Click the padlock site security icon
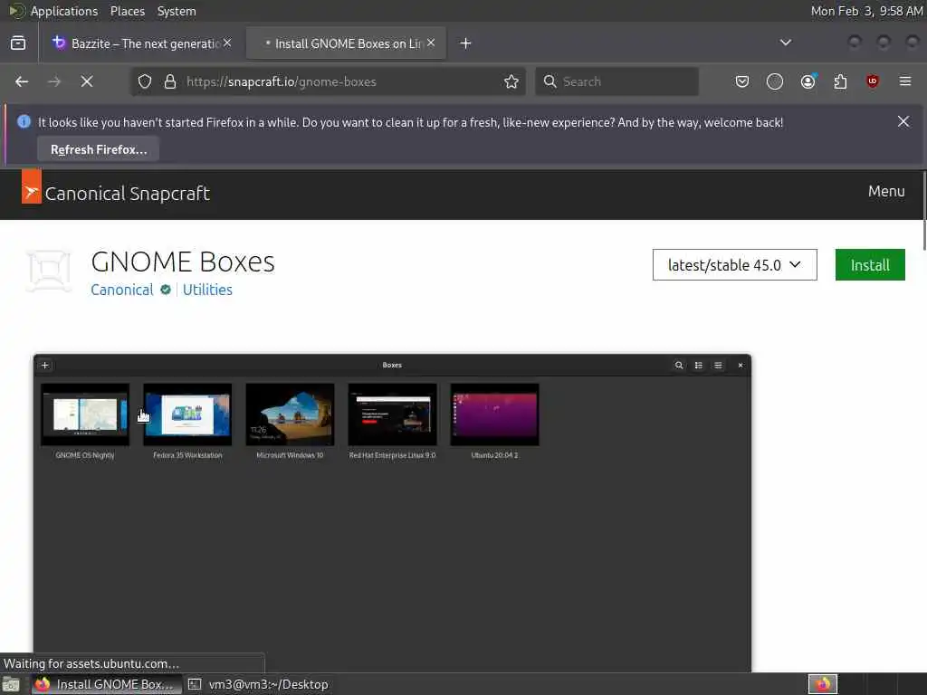 [x=170, y=81]
